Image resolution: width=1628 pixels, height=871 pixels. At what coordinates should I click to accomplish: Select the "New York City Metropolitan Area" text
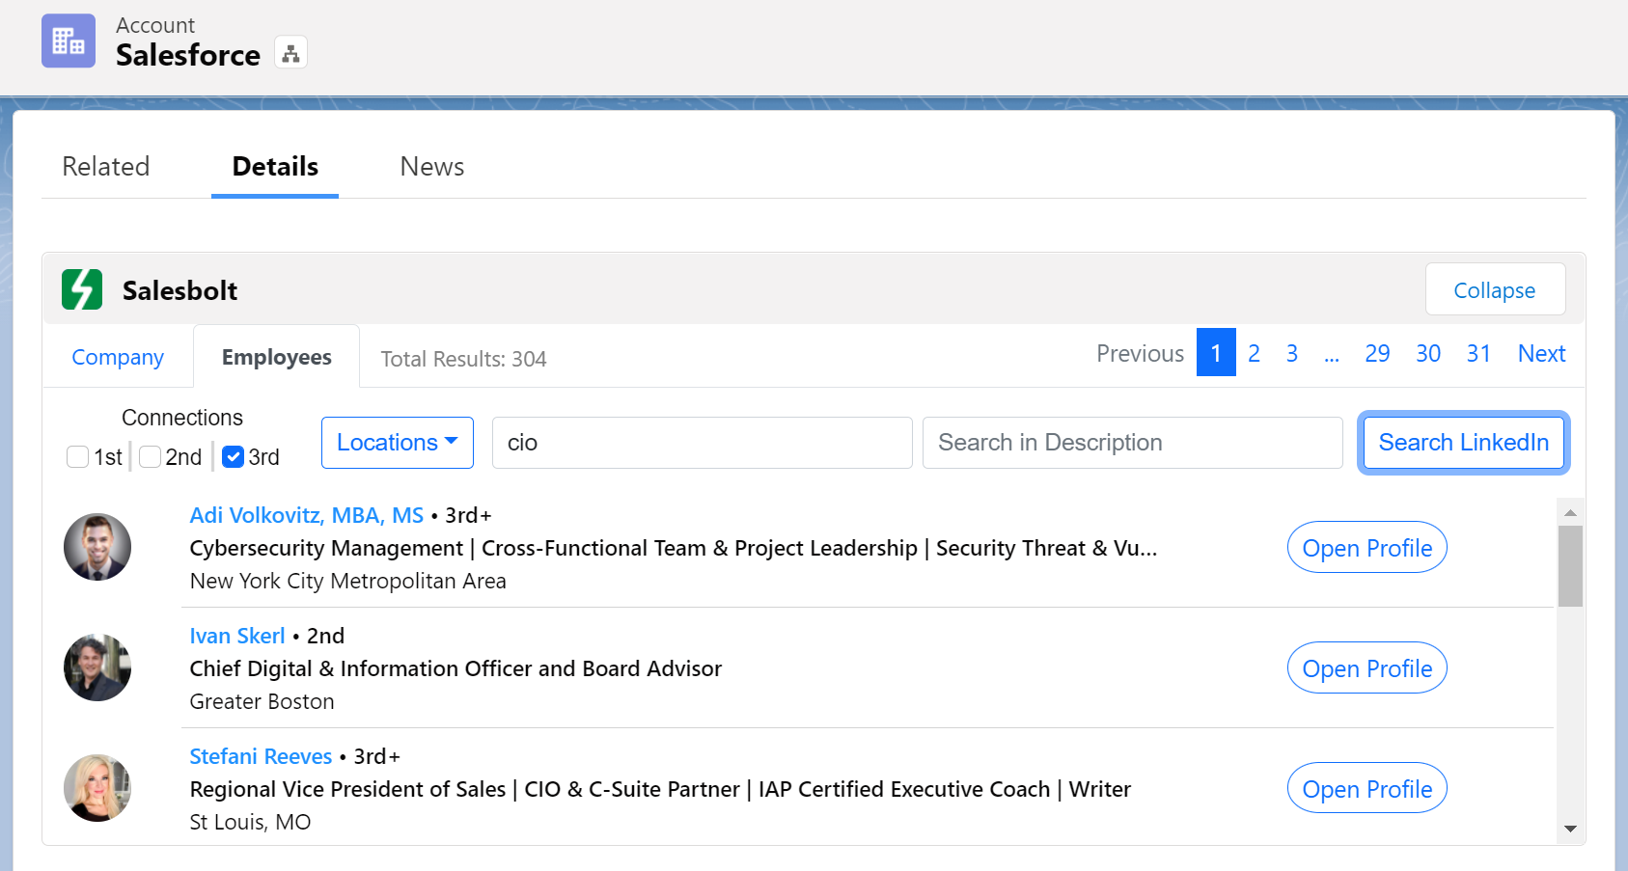click(348, 581)
